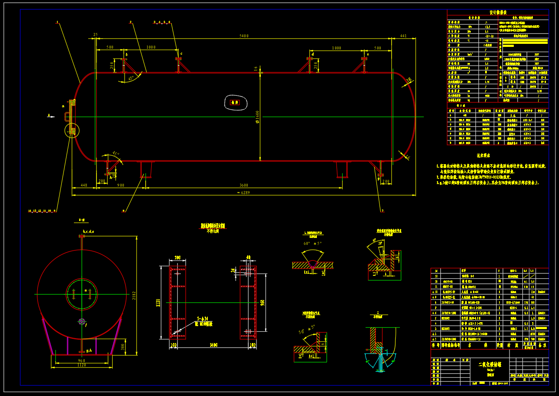Click the 技术要求 technical requirements heading
Screen dimensions: 559x396
click(483, 155)
